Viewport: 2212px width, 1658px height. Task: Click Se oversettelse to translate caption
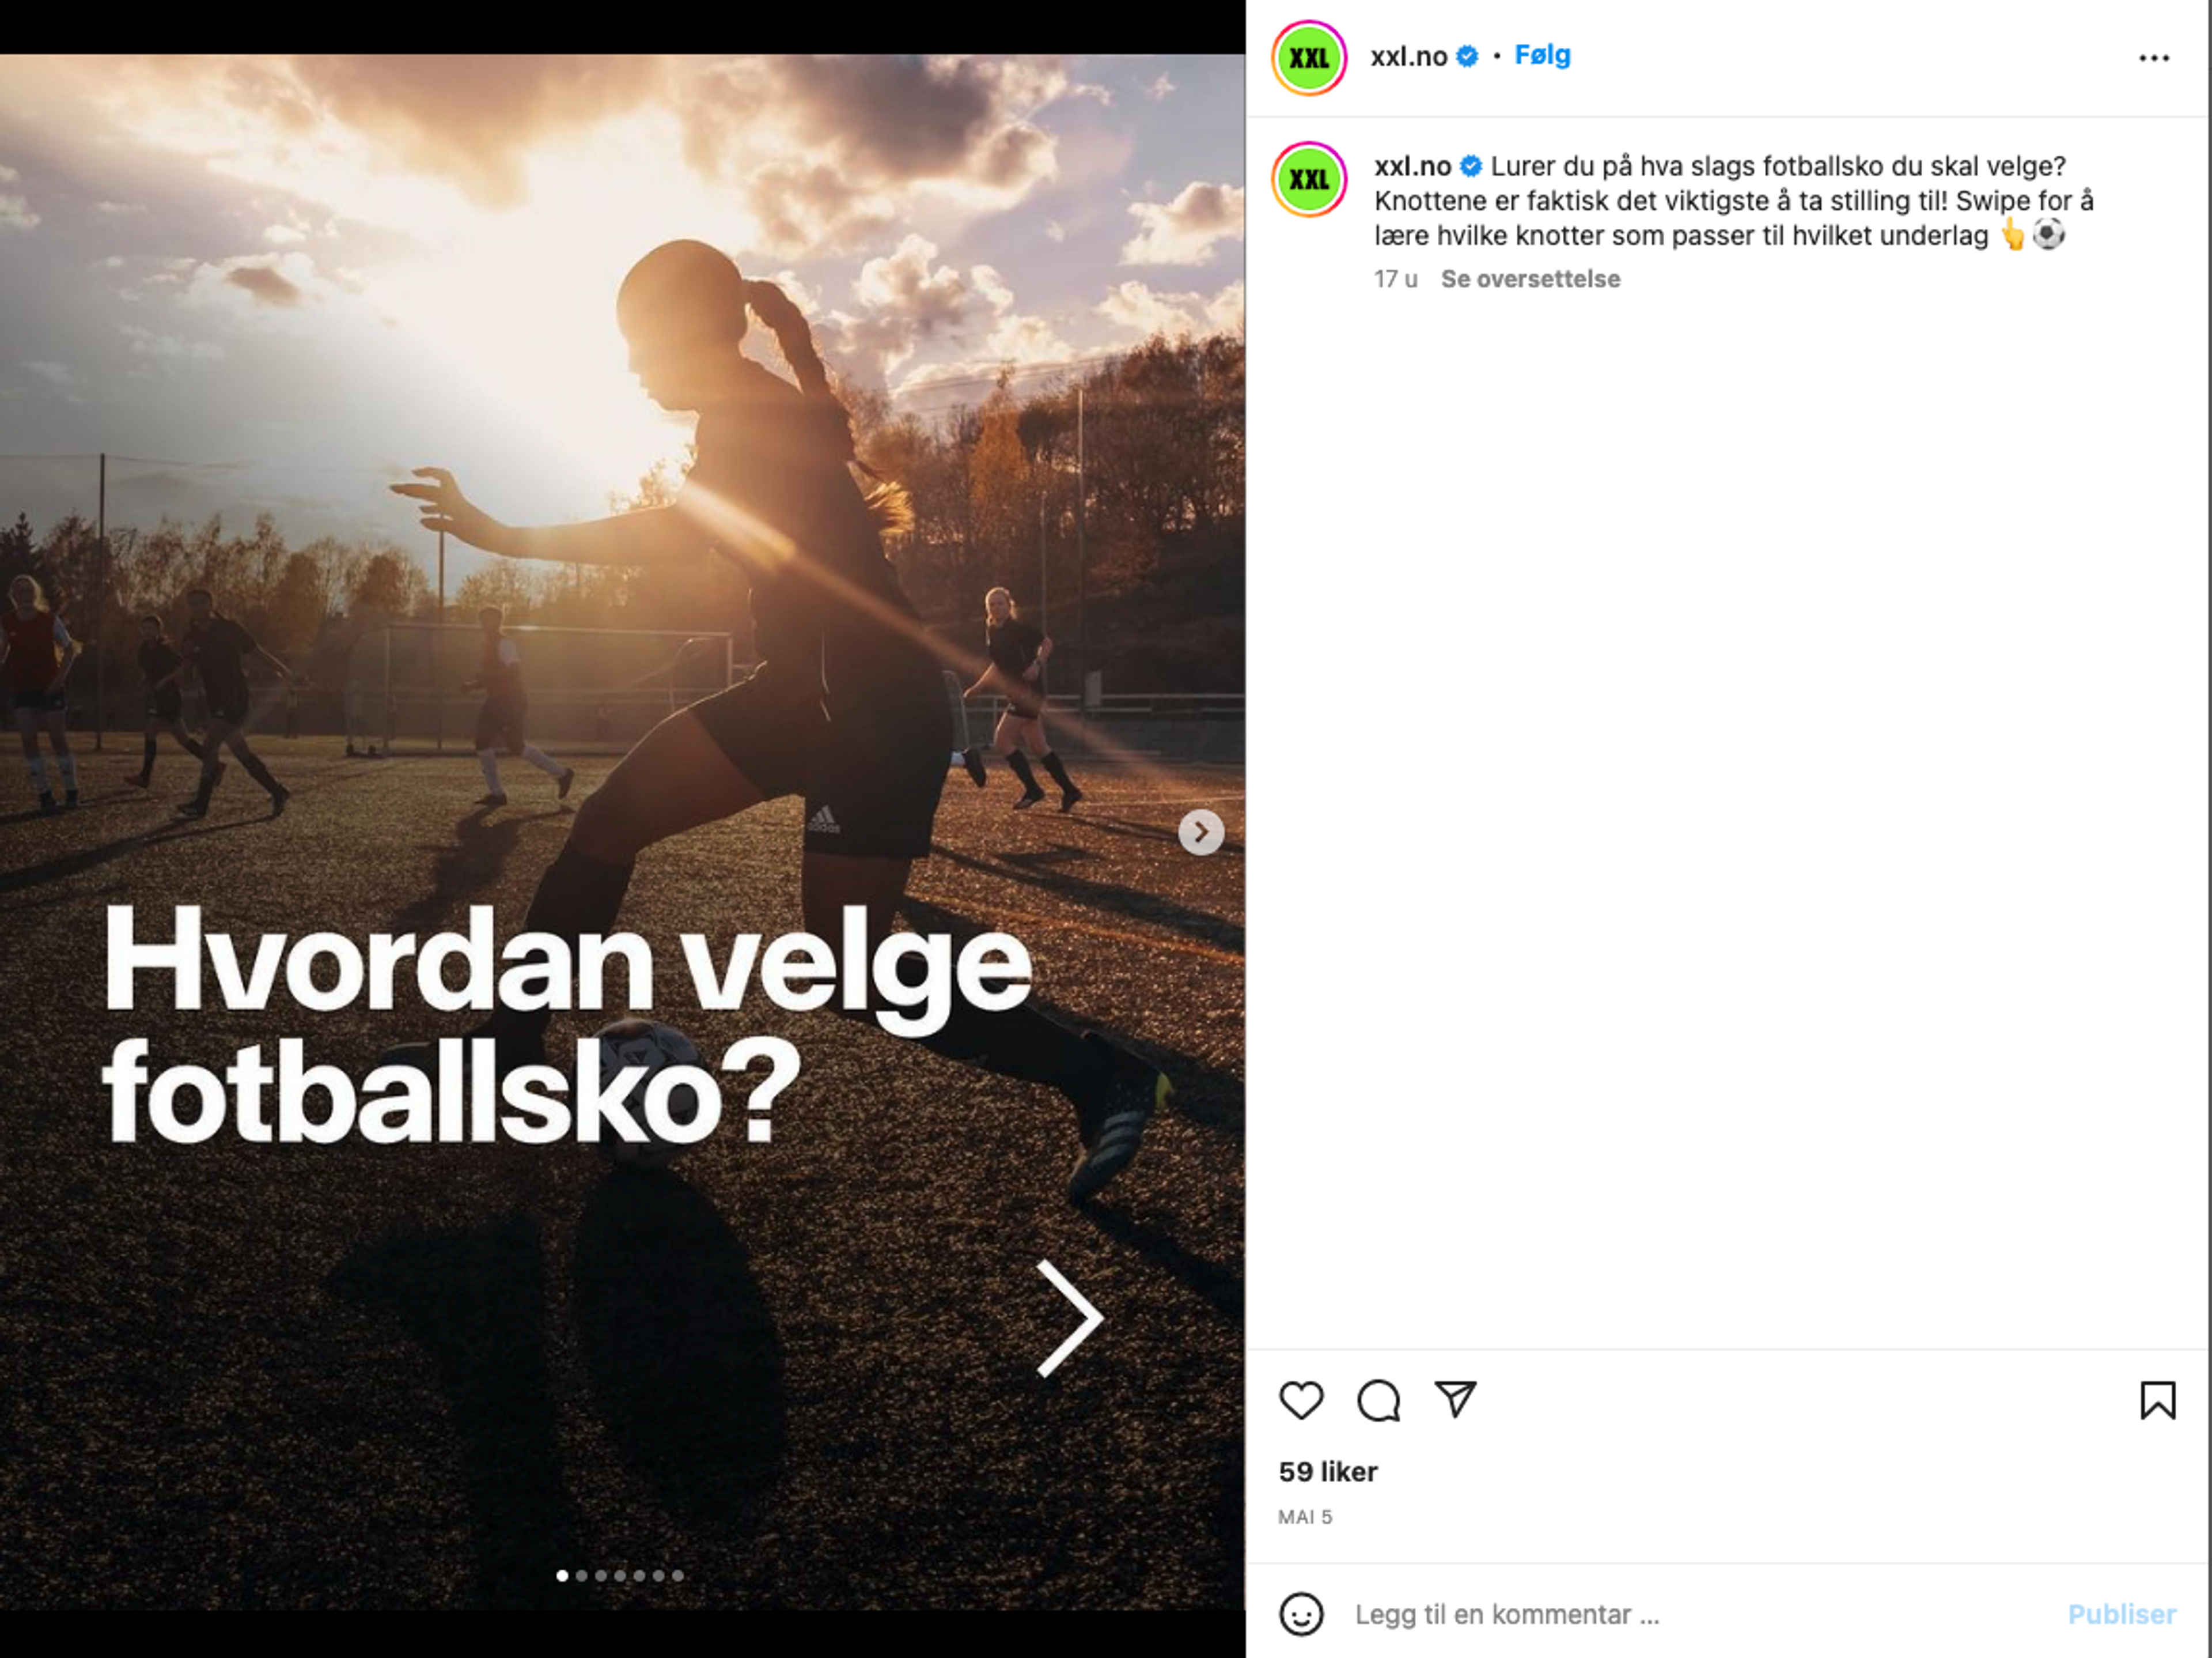1530,279
